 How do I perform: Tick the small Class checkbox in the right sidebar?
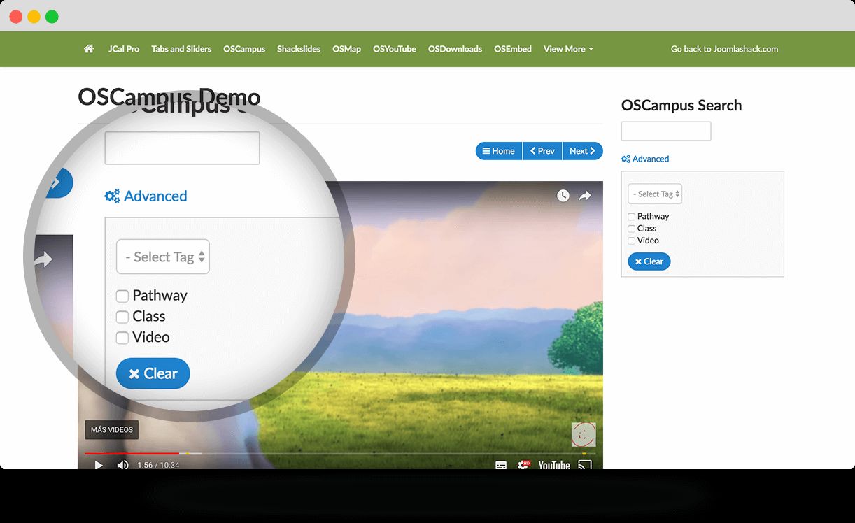[631, 229]
